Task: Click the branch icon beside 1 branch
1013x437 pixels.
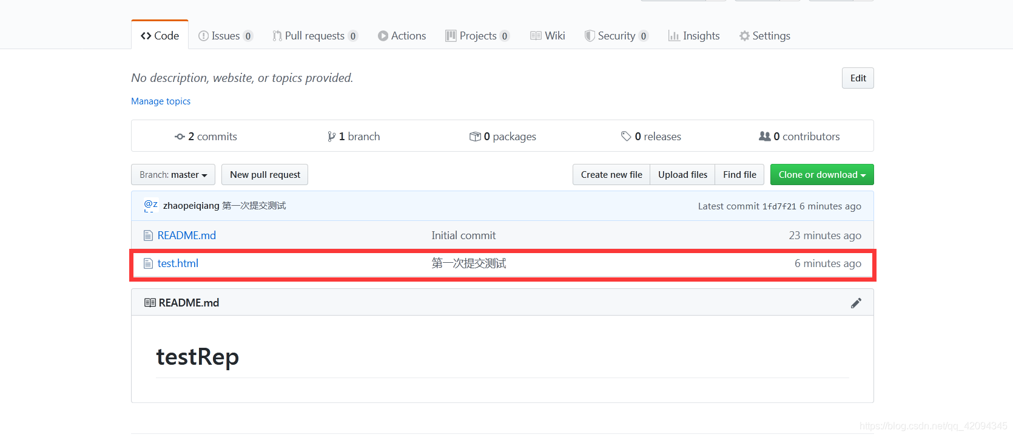Action: pyautogui.click(x=331, y=137)
